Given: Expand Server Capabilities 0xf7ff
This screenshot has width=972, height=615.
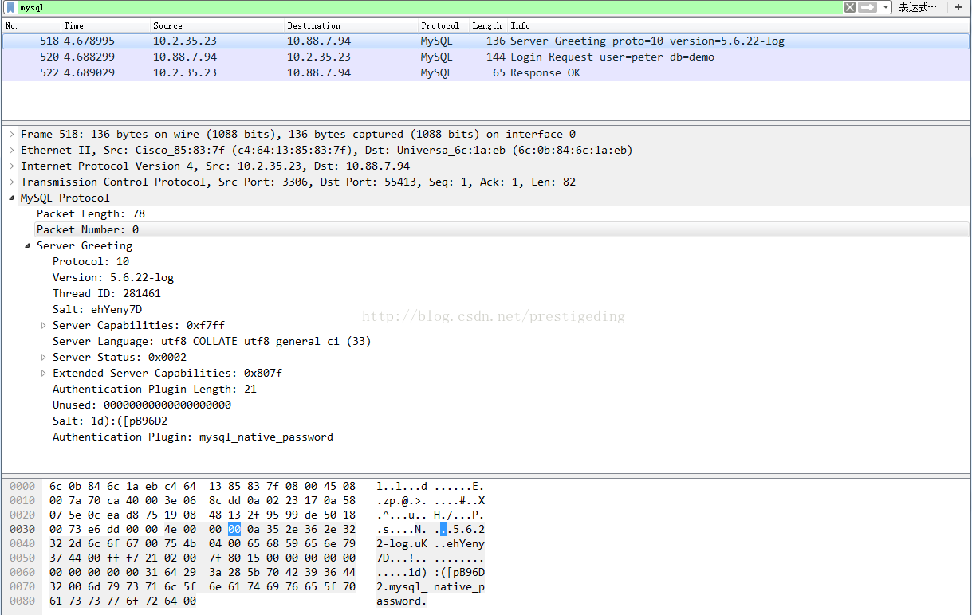Looking at the screenshot, I should tap(44, 325).
